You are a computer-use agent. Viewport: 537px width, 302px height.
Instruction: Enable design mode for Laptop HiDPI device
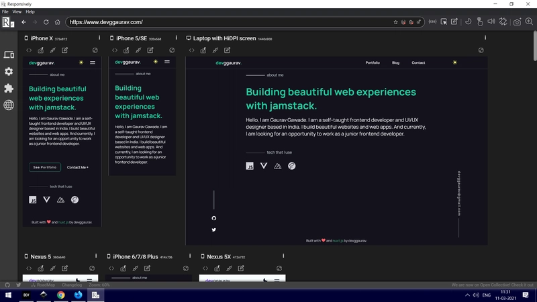[228, 50]
